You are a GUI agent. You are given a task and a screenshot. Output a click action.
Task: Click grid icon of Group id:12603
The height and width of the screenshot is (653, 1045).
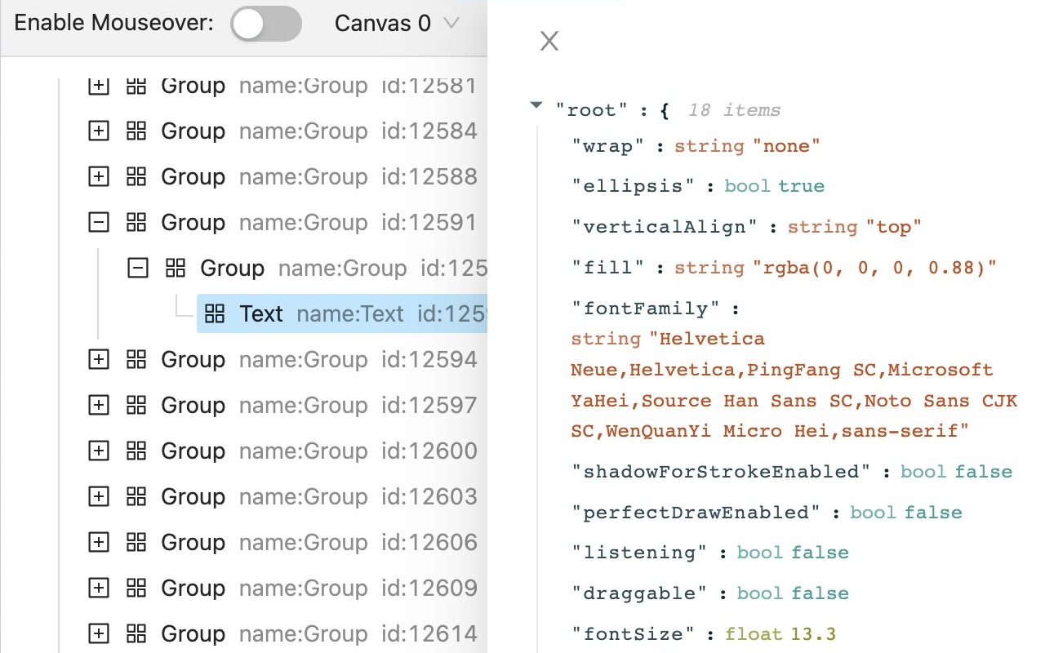coord(136,497)
